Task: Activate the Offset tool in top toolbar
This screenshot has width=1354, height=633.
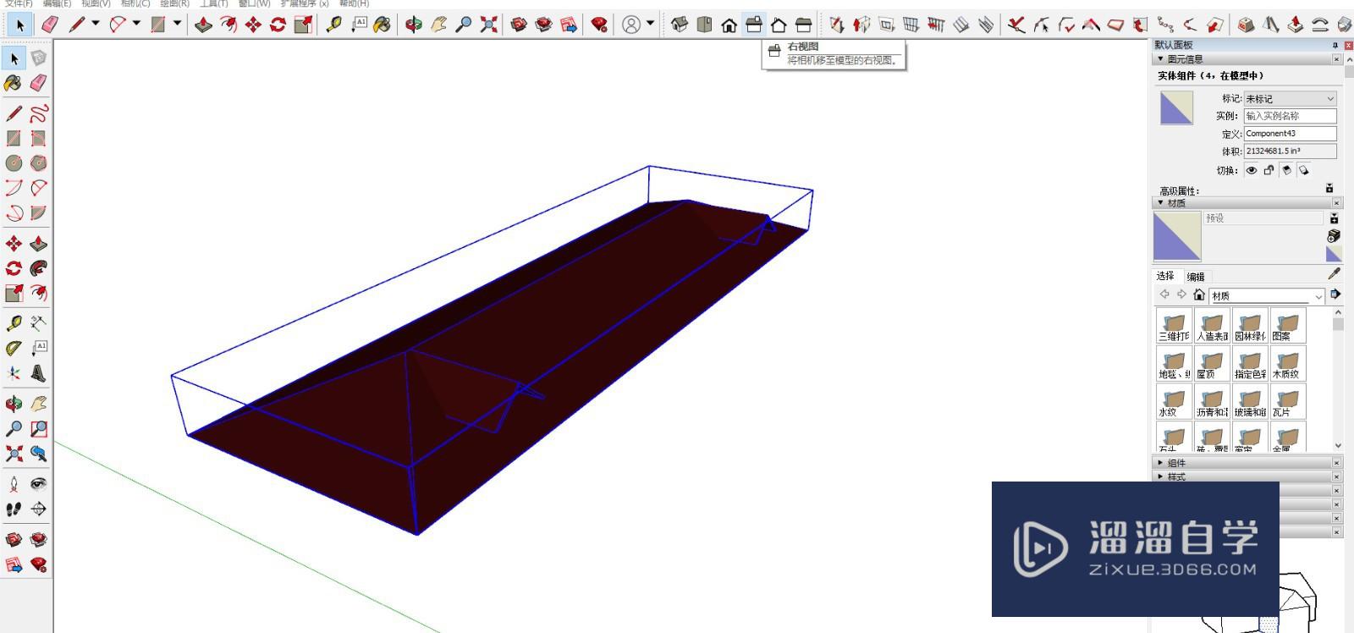Action: point(228,25)
